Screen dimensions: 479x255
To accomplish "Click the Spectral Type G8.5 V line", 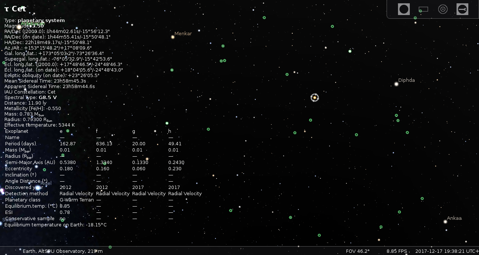I will (x=31, y=98).
